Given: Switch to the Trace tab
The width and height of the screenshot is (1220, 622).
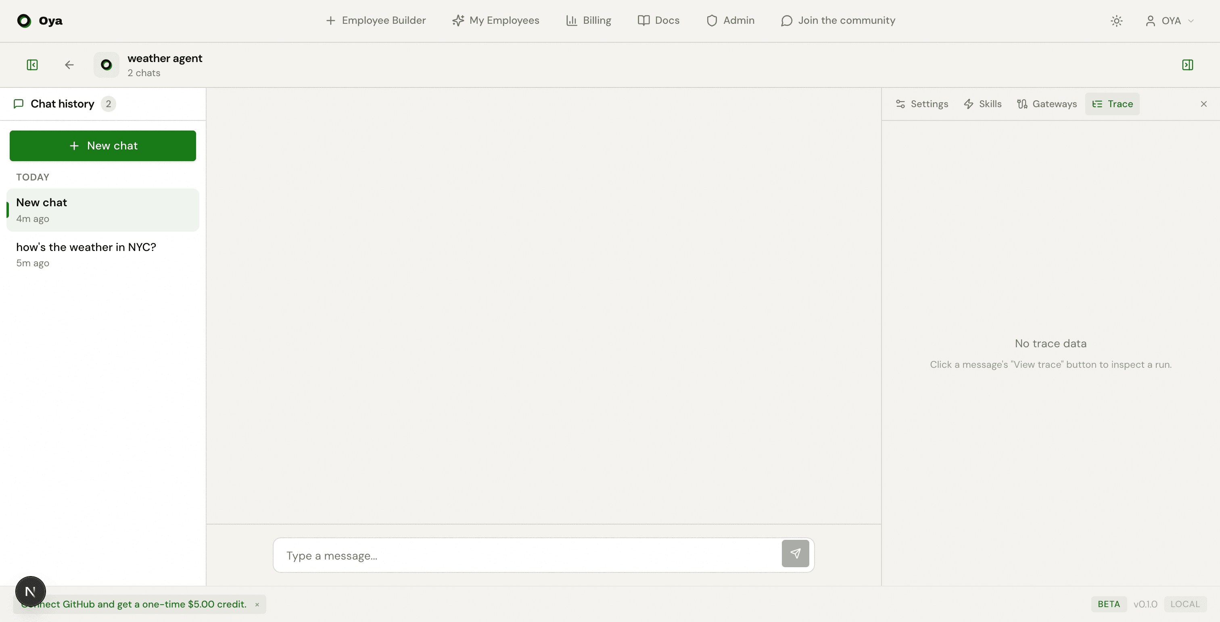Looking at the screenshot, I should [1113, 104].
